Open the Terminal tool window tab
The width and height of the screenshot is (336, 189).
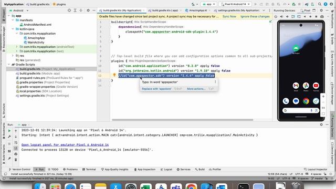click(x=89, y=169)
